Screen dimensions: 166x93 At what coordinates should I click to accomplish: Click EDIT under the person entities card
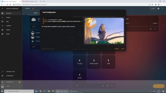click(x=33, y=47)
